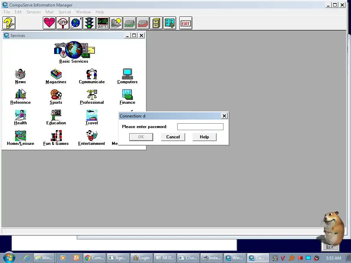
Task: Open the Computers service icon
Action: 128,76
